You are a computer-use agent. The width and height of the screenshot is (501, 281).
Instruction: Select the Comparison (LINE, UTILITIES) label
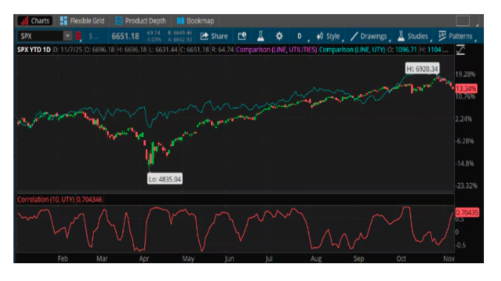[x=277, y=50]
